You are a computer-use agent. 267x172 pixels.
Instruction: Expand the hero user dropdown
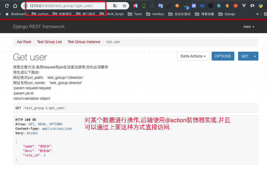tap(249, 27)
